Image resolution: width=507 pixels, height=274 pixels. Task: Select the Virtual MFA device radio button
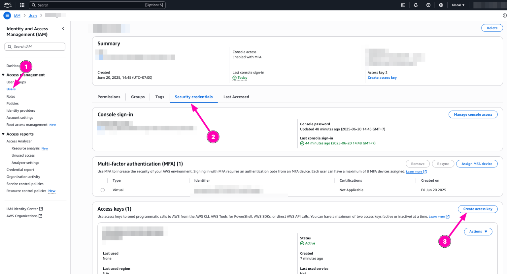(103, 190)
